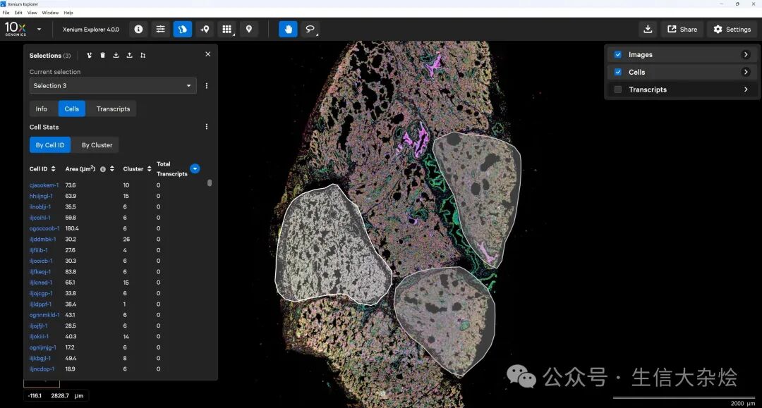Open the File menu

(6, 13)
